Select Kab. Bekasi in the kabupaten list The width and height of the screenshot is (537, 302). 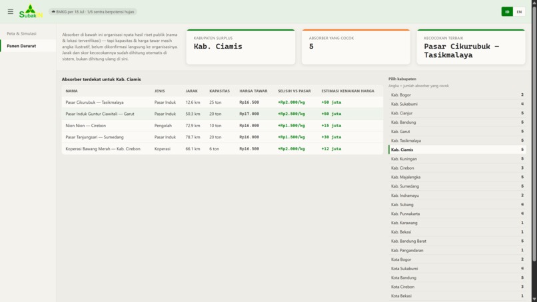click(457, 232)
